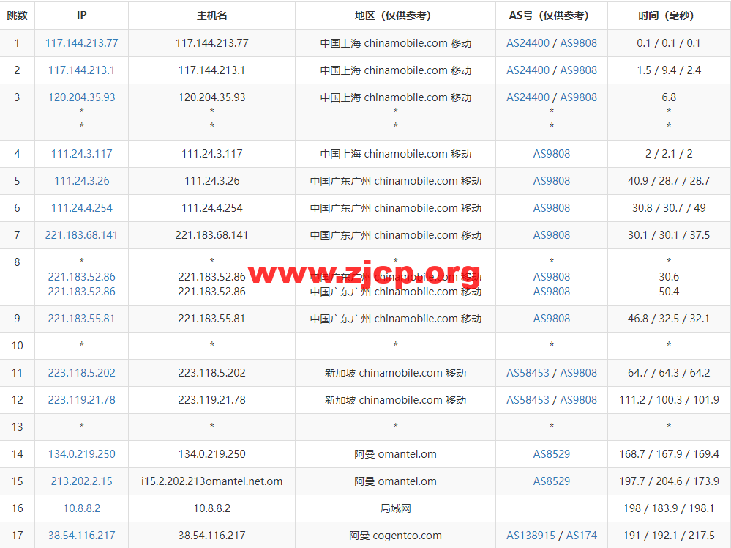Click IP link 223.118.5.202
The width and height of the screenshot is (731, 548).
[x=81, y=372]
